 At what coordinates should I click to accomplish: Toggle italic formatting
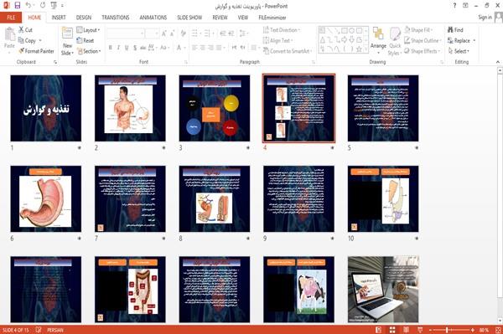tap(118, 48)
